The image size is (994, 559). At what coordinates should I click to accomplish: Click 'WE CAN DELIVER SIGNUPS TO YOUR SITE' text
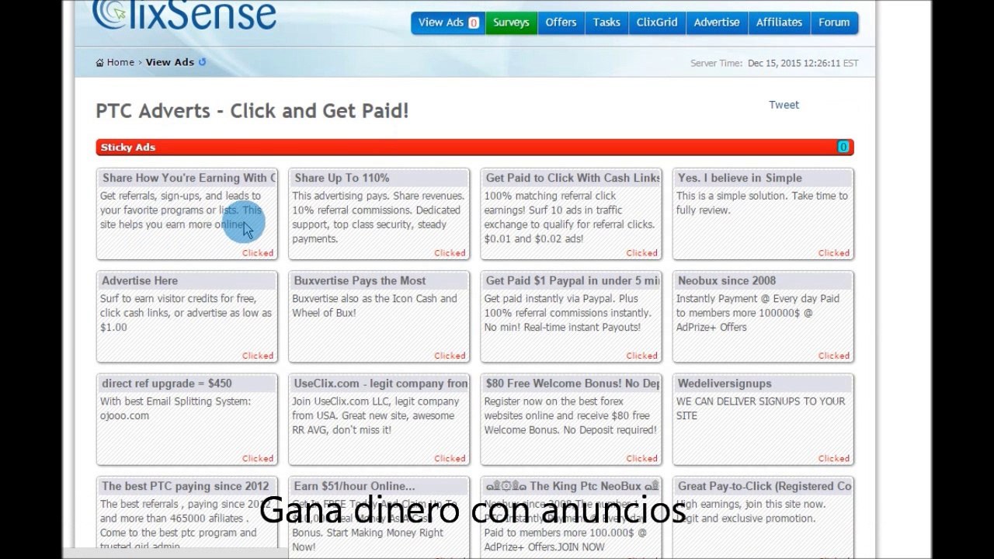point(760,408)
